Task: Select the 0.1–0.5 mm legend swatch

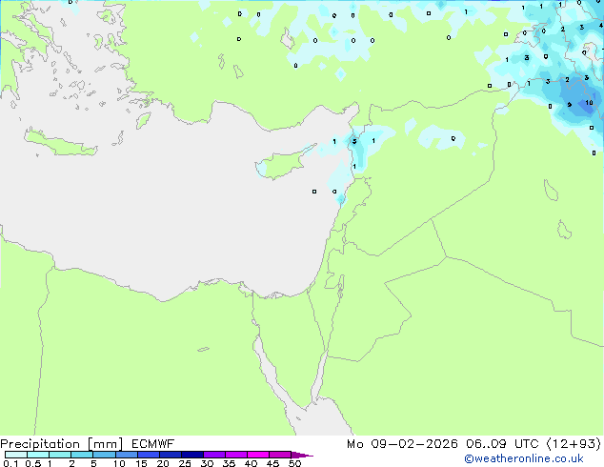Action: [x=16, y=455]
